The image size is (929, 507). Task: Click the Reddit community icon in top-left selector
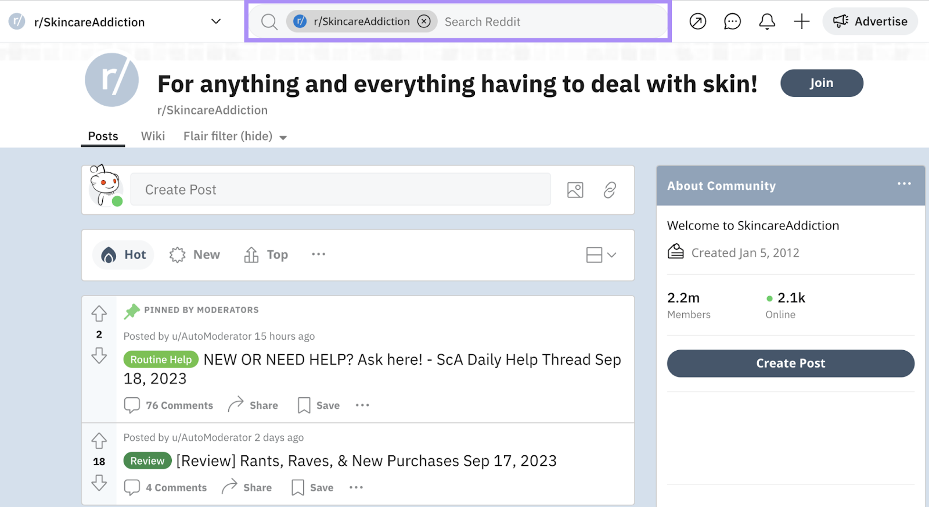point(17,21)
